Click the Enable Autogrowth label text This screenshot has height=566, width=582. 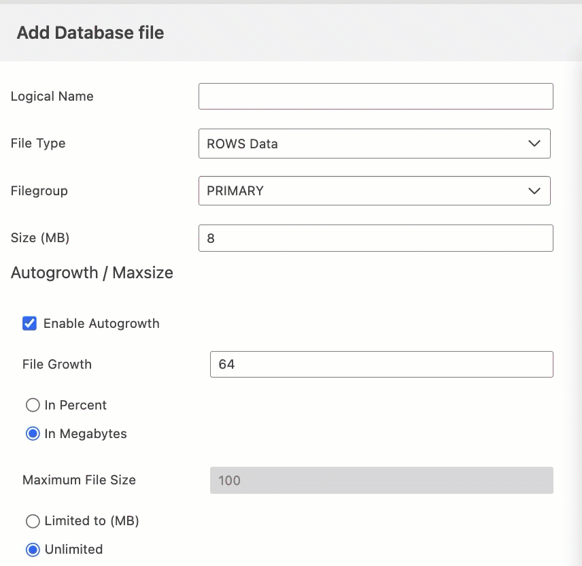[x=100, y=324]
